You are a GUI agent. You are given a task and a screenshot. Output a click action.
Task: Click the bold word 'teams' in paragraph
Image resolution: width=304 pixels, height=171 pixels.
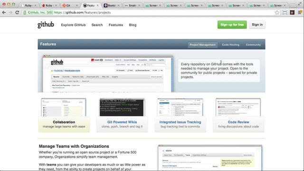point(51,165)
